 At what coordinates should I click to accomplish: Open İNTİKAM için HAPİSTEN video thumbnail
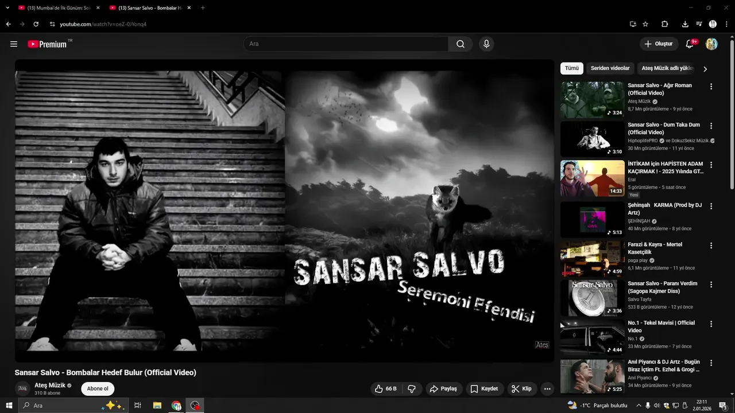click(x=592, y=178)
